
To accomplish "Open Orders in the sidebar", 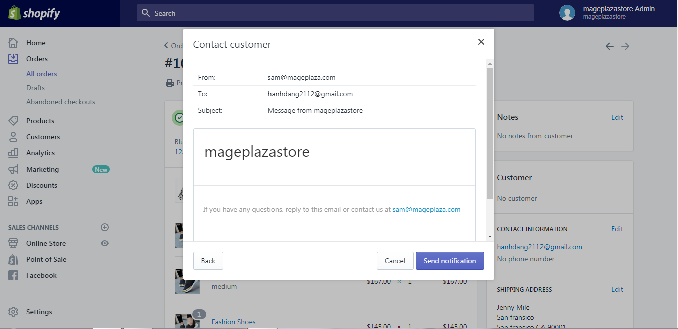I will 37,59.
